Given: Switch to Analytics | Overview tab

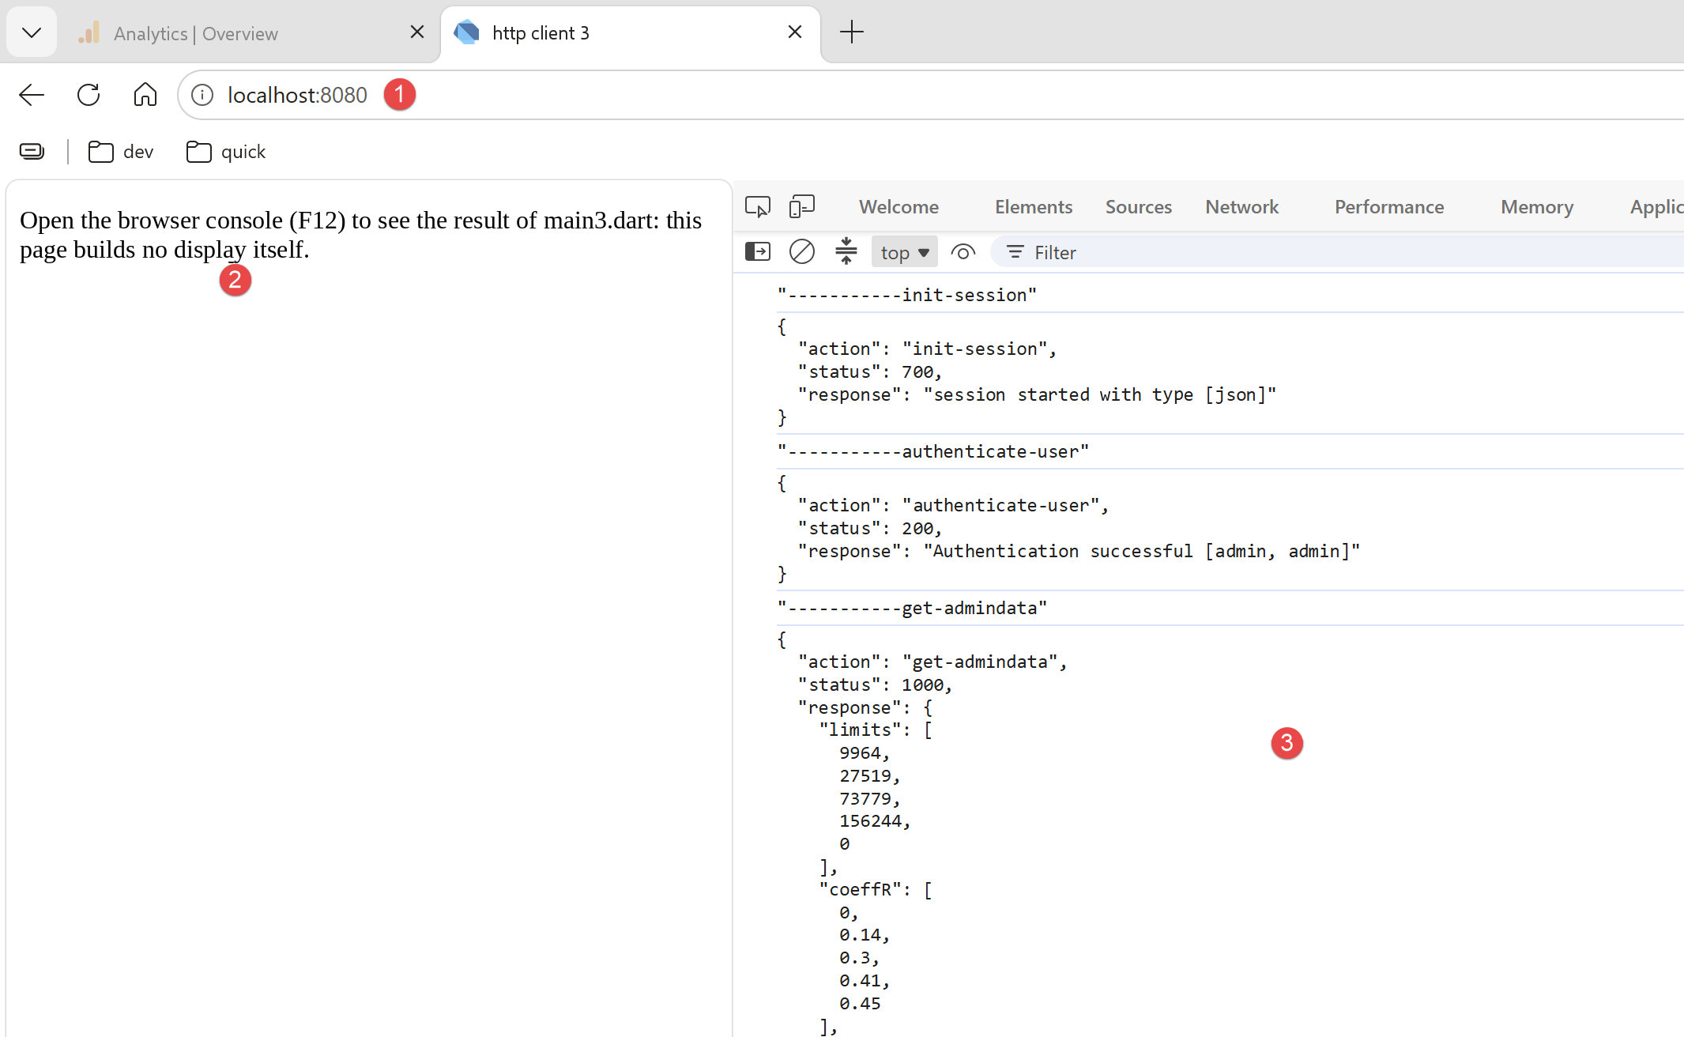Looking at the screenshot, I should tap(195, 33).
